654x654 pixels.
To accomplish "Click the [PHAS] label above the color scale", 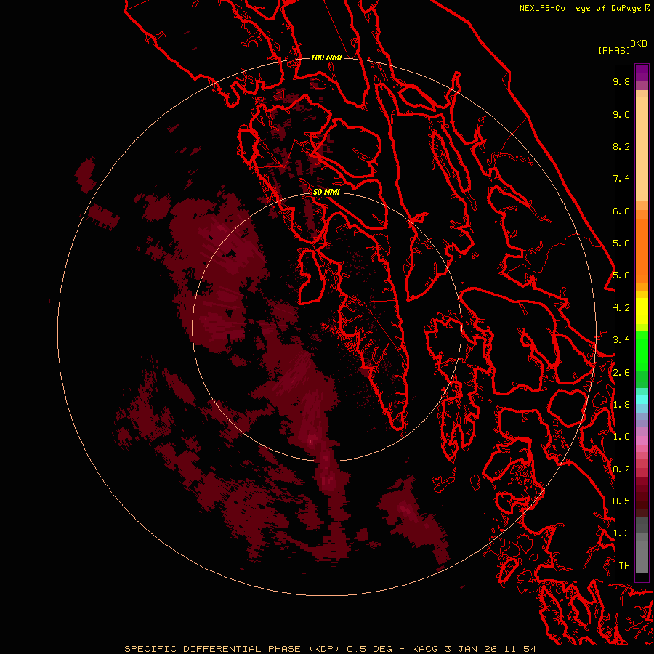I will tap(614, 50).
